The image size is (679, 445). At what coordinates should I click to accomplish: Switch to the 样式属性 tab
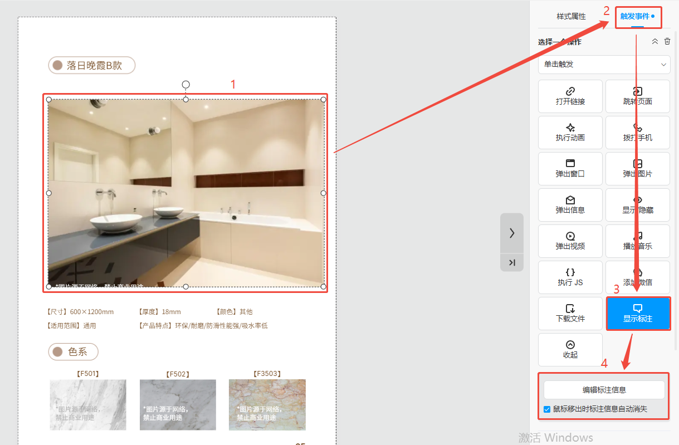571,17
